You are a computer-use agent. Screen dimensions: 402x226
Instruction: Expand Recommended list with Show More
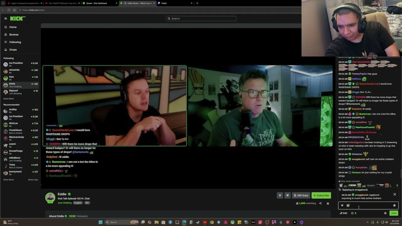8,180
